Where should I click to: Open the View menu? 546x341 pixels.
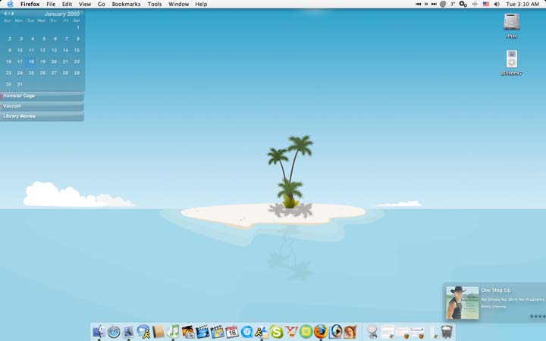point(85,5)
